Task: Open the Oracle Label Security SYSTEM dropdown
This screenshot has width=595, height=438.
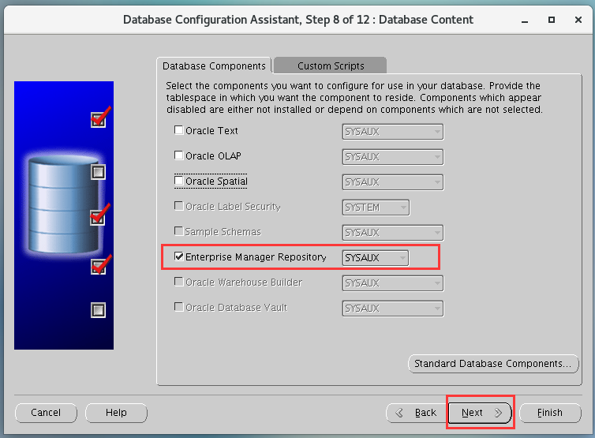Action: [376, 208]
